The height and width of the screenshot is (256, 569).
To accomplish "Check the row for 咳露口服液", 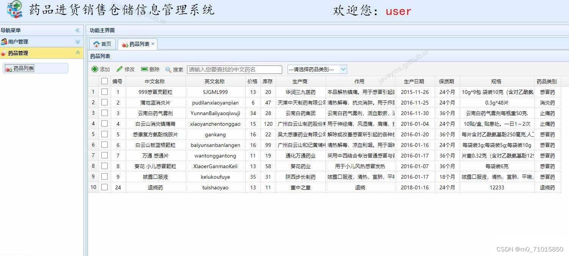I will pos(104,176).
